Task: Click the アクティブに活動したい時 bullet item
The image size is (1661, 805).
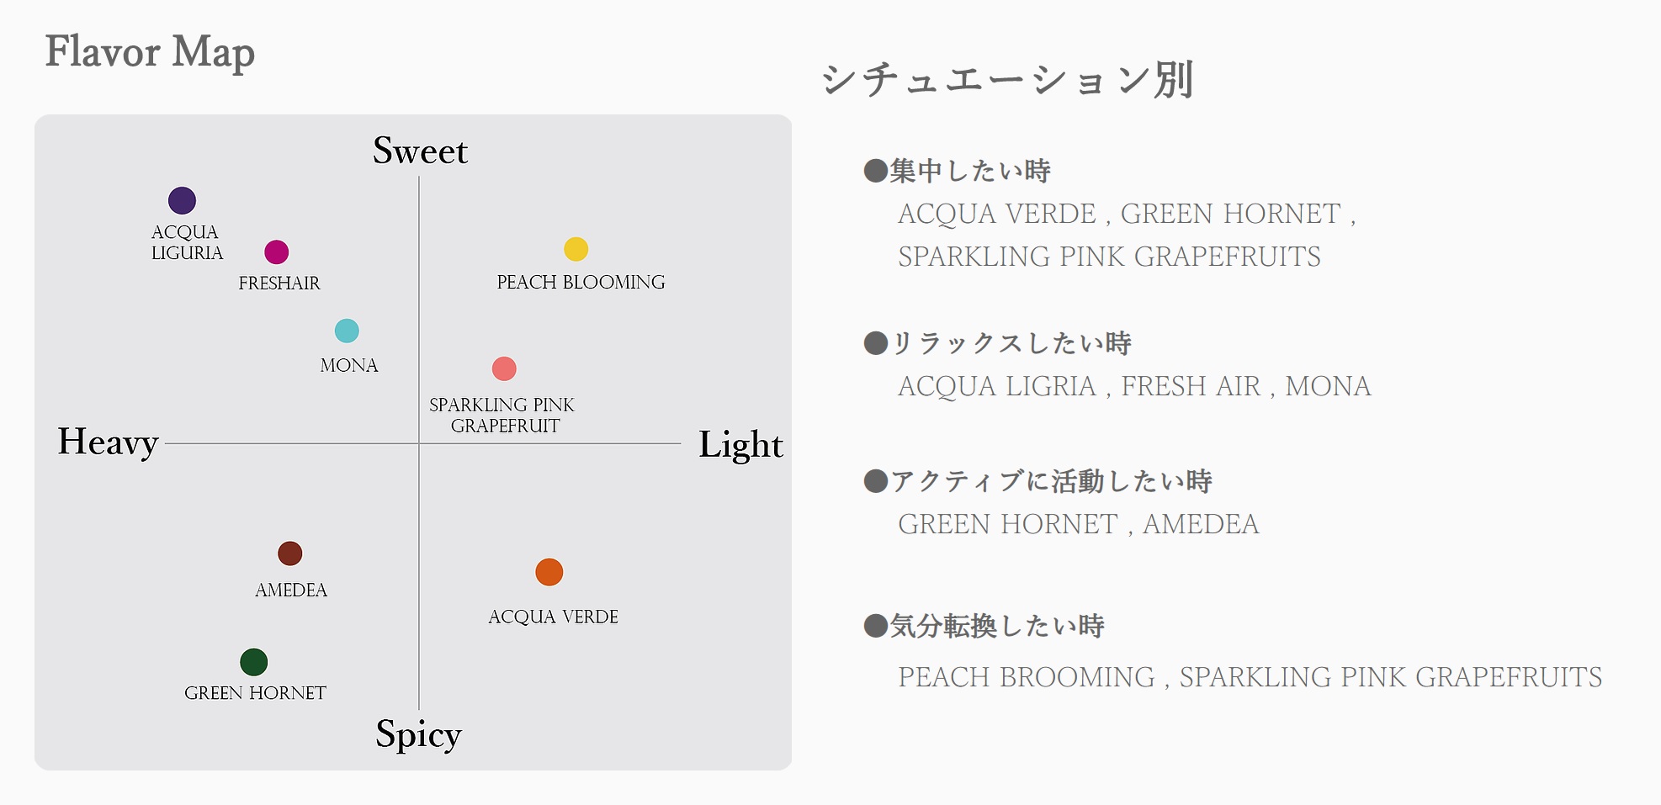Action: point(1038,481)
